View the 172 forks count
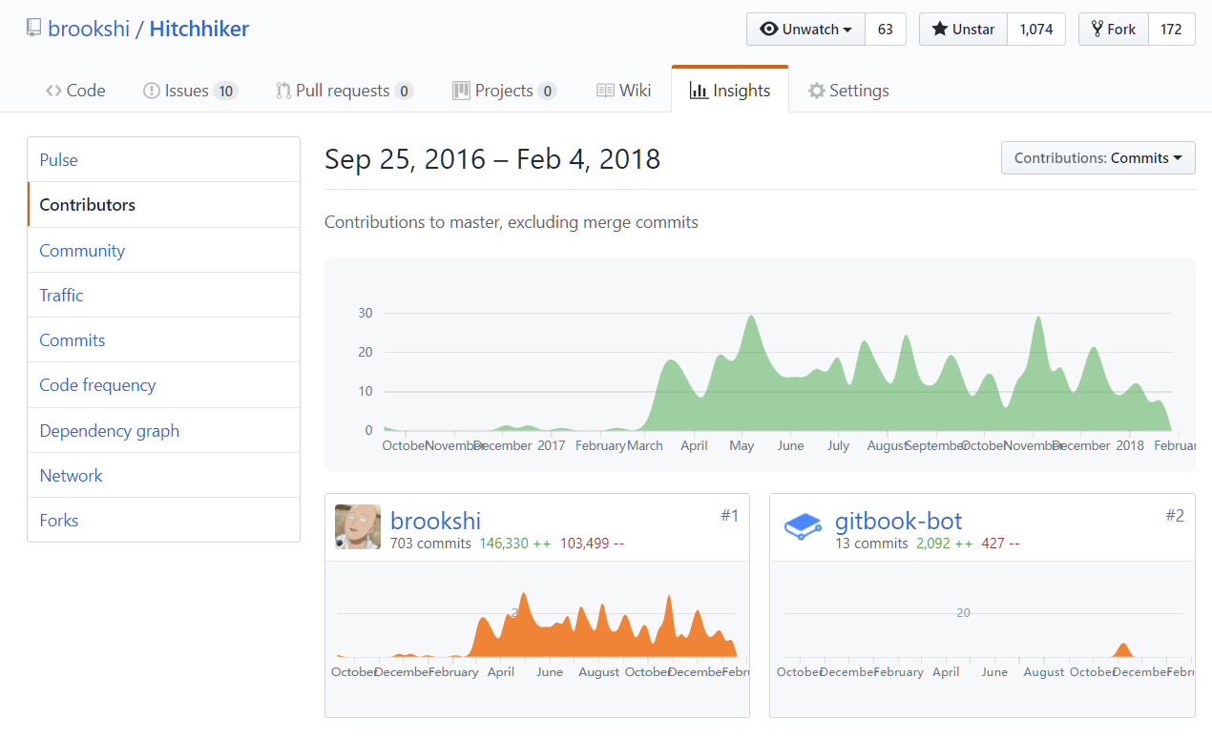Viewport: 1212px width, 739px height. [x=1172, y=29]
